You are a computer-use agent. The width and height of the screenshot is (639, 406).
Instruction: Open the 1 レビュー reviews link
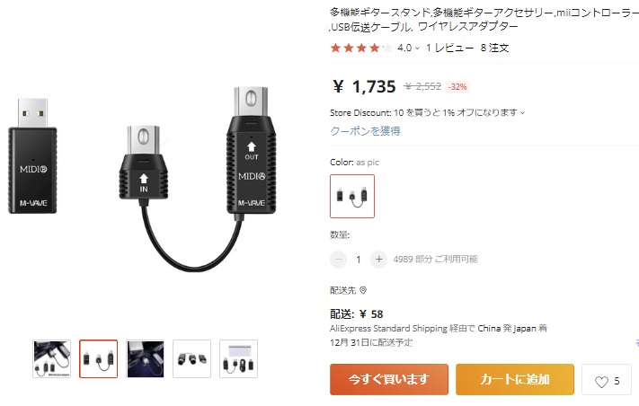coord(450,48)
